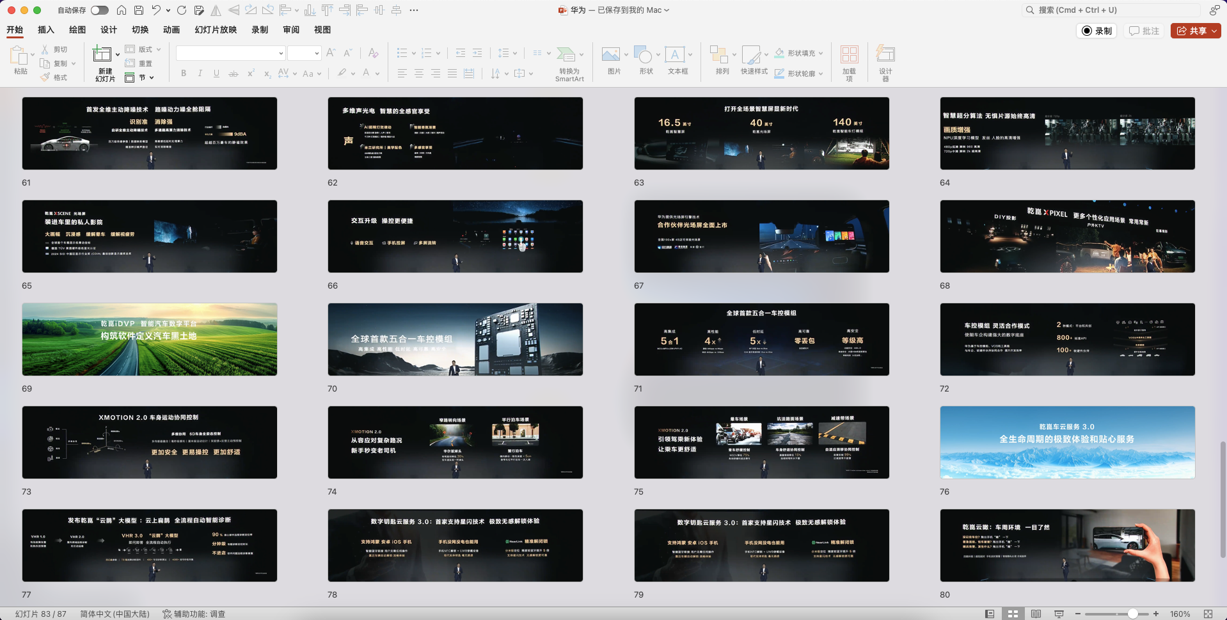This screenshot has height=620, width=1227.
Task: Open the 插入 ribbon tab
Action: point(46,29)
